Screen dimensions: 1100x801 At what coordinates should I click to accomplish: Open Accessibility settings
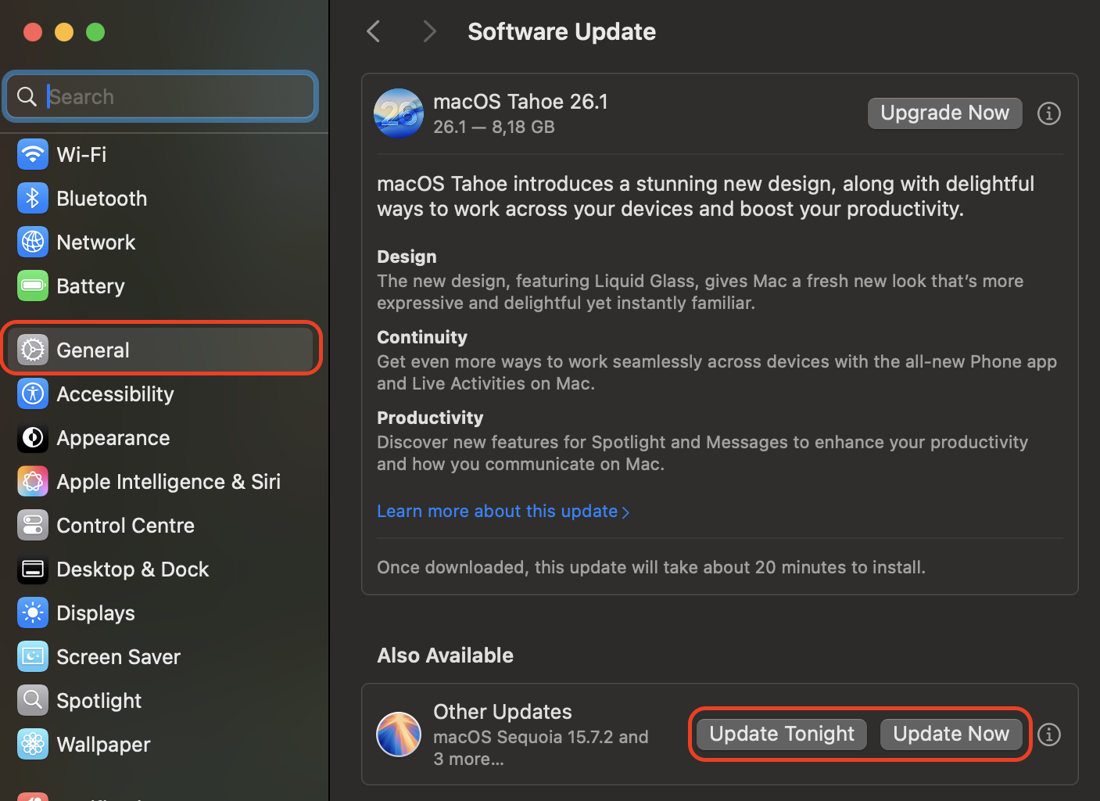click(x=115, y=393)
